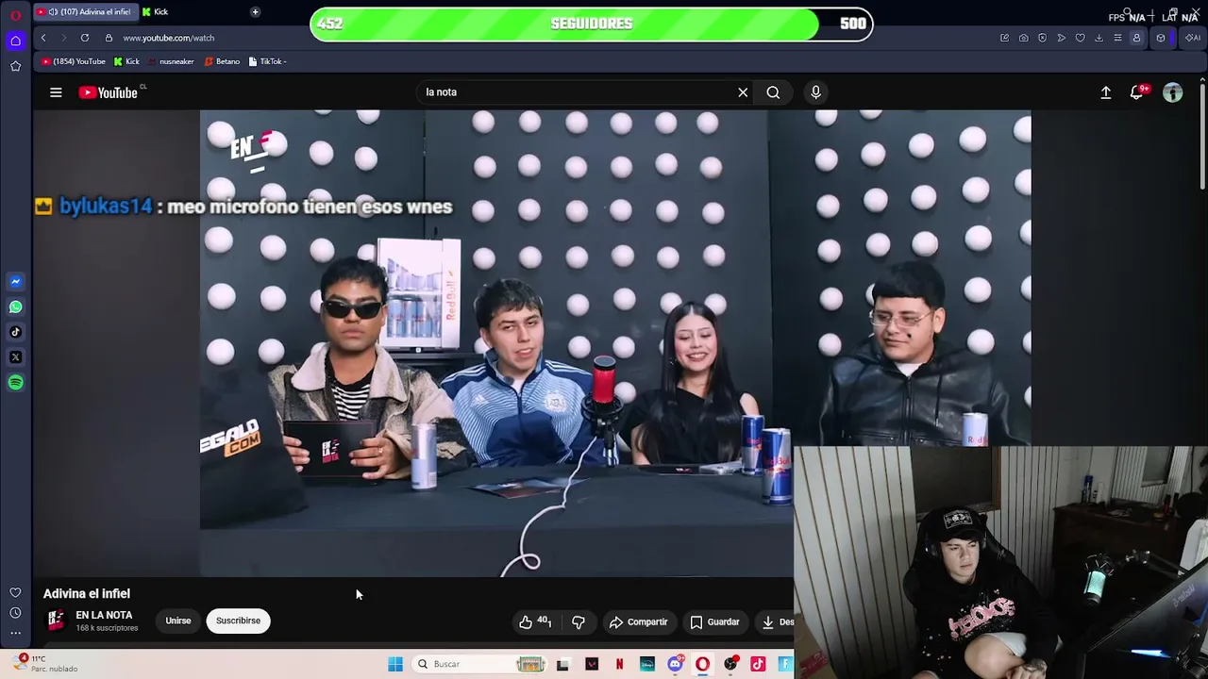
Task: Open the Betano bookmark
Action: [222, 61]
